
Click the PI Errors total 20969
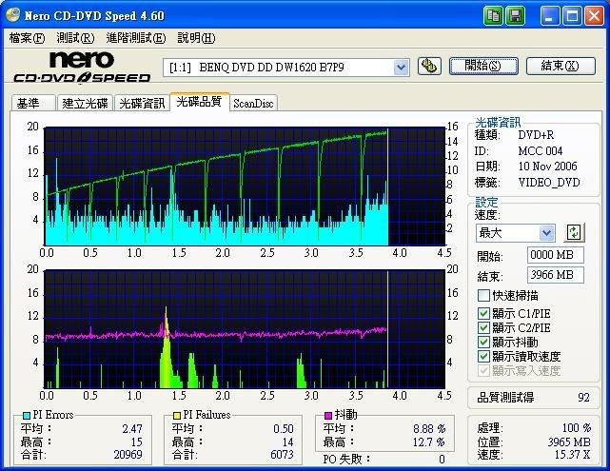point(128,454)
